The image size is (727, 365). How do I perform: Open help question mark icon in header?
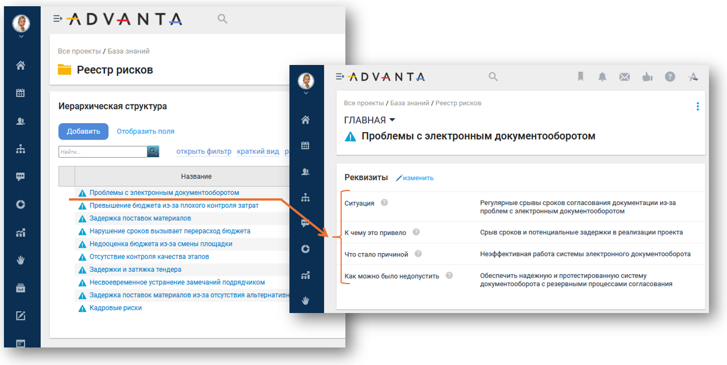tap(670, 77)
